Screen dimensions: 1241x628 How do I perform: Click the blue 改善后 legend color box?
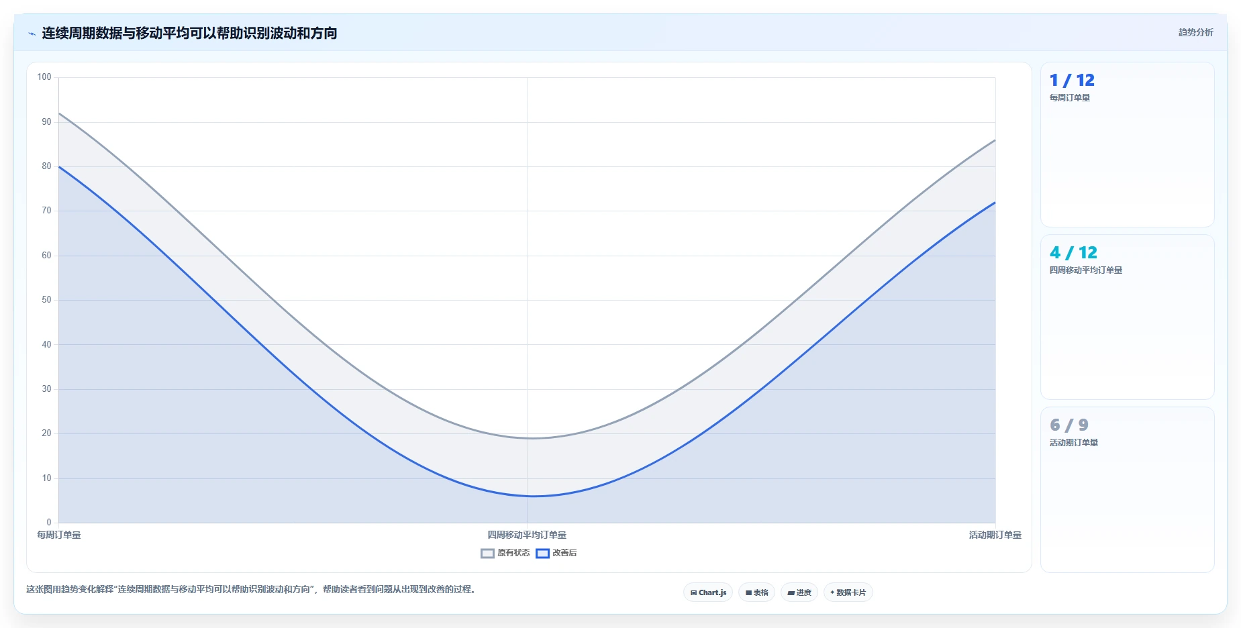[542, 554]
